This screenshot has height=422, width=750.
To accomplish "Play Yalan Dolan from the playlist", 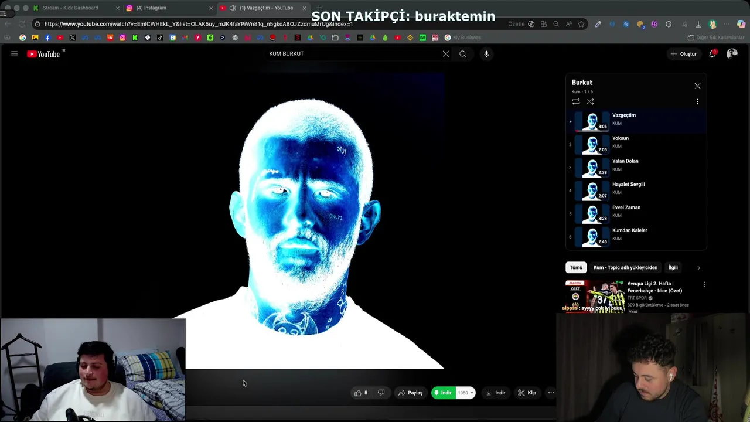I will click(x=636, y=167).
